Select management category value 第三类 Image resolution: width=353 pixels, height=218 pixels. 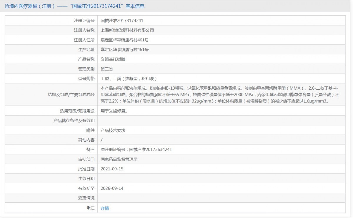coord(107,69)
